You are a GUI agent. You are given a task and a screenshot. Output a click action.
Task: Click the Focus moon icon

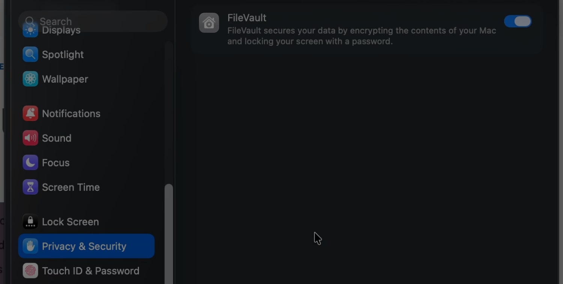(30, 163)
